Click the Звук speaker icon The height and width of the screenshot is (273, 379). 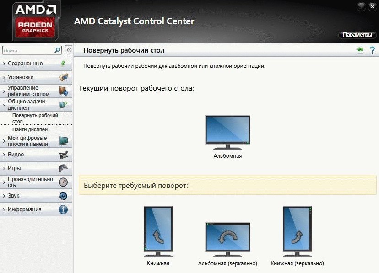point(63,196)
